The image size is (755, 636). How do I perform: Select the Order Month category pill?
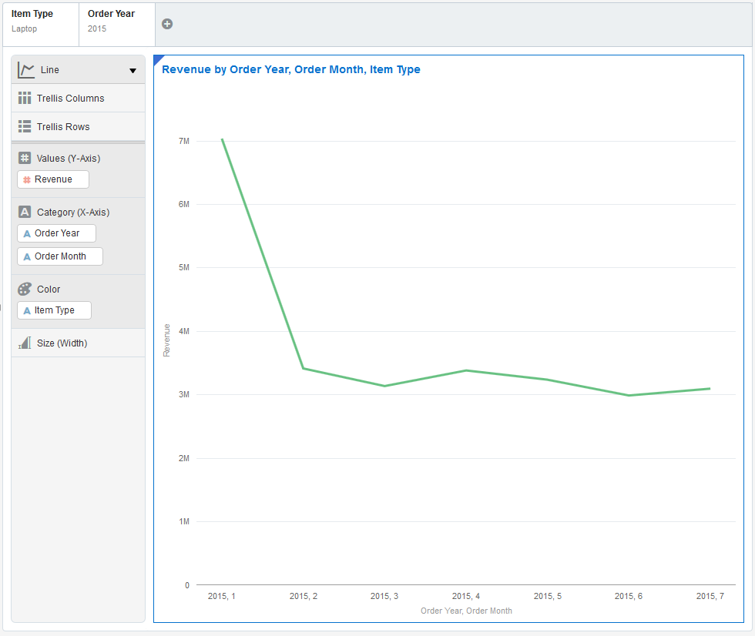click(60, 256)
